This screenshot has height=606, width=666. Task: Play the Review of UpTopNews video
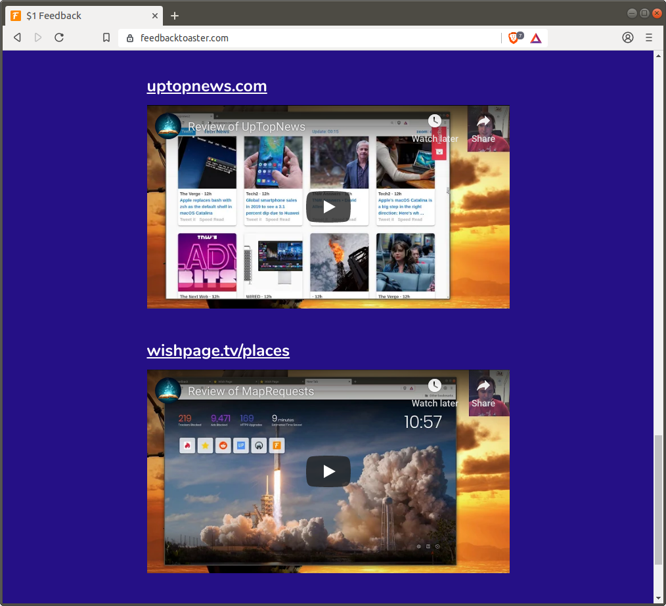(328, 207)
